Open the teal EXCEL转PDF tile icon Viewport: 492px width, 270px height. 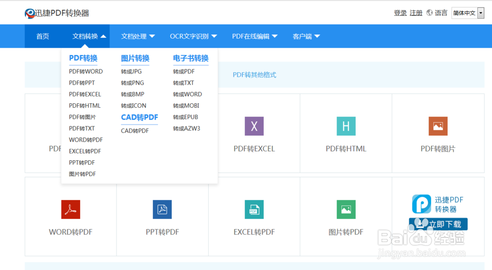click(254, 210)
